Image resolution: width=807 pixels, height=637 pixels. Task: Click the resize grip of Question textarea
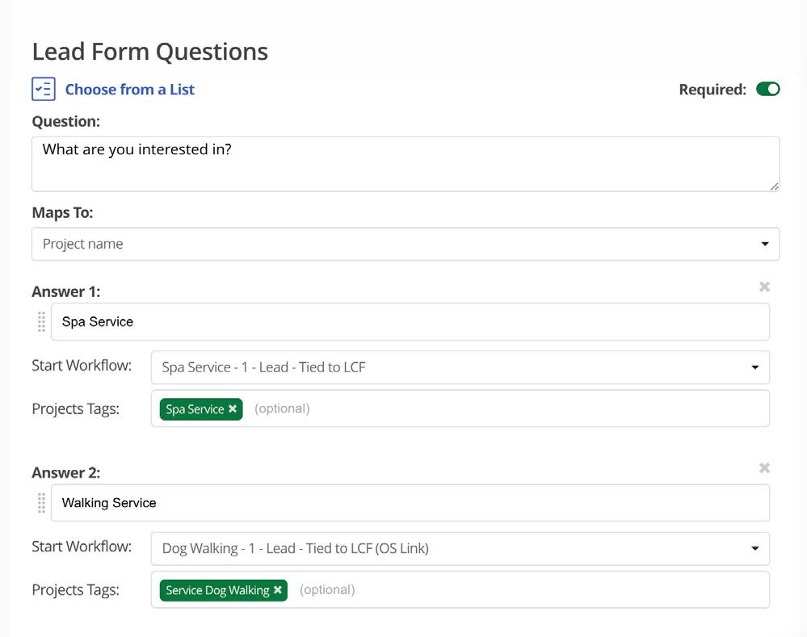coord(774,186)
